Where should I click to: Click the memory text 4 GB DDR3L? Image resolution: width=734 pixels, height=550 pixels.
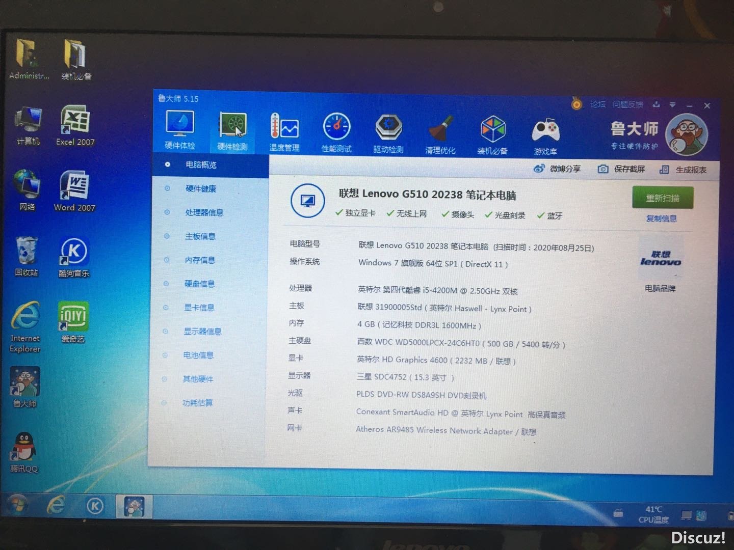click(419, 325)
